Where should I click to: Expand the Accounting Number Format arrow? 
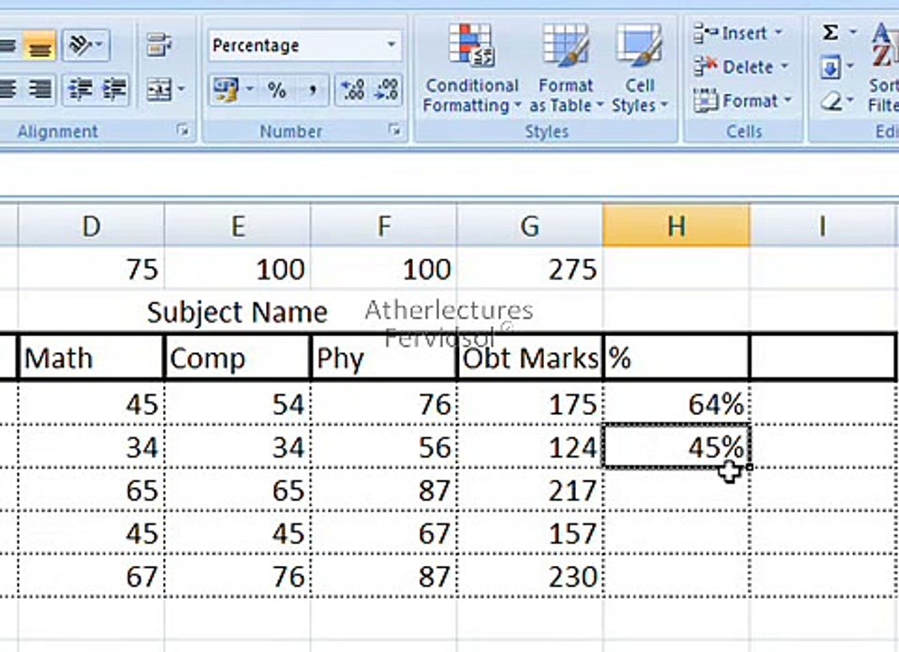[x=250, y=90]
